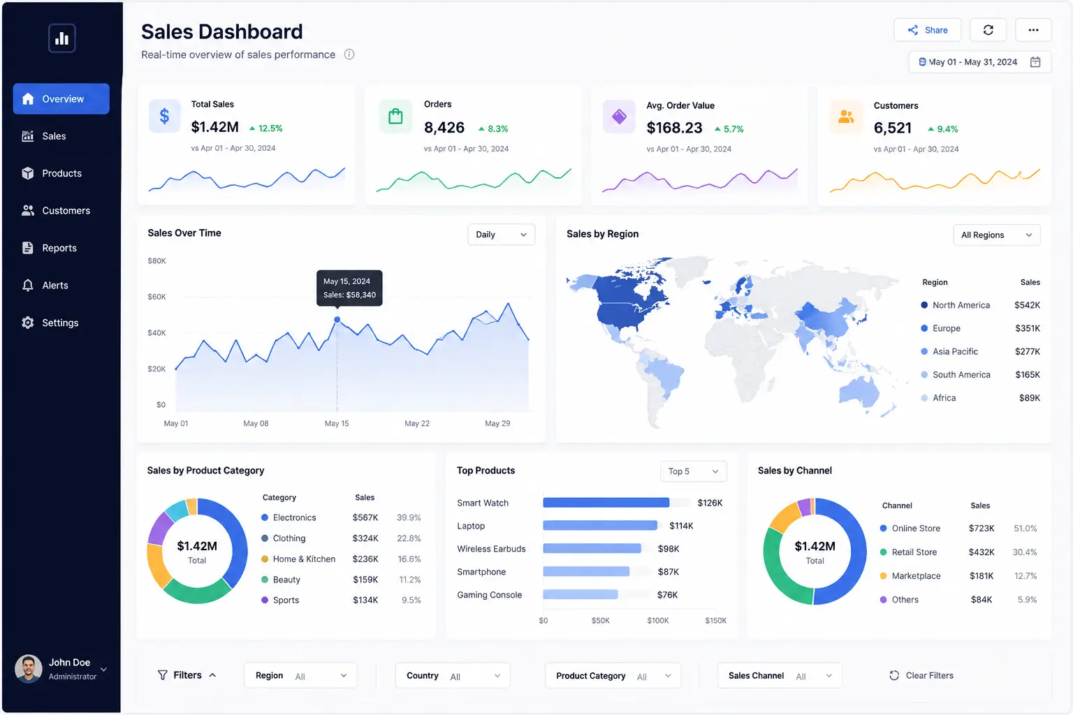Click the Others channel legend dot
Screen dimensions: 1073x715
pos(883,600)
